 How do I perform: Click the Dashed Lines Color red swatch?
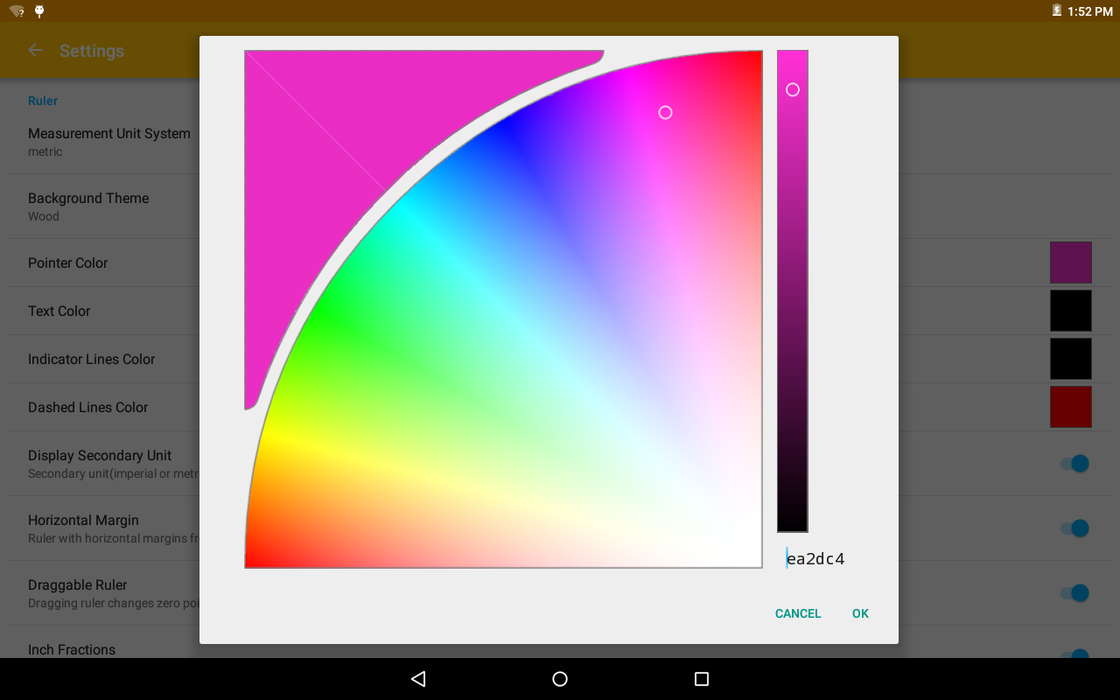click(1070, 406)
